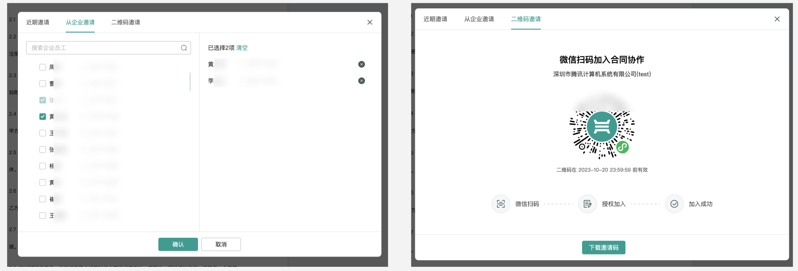Uncheck the selected 黄 checkbox
The image size is (798, 271).
[x=42, y=117]
